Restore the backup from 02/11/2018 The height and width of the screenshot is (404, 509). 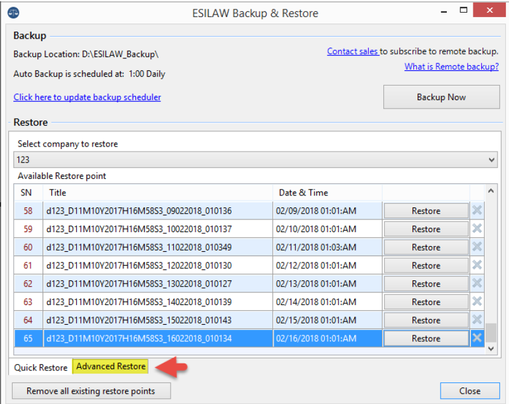pyautogui.click(x=426, y=247)
